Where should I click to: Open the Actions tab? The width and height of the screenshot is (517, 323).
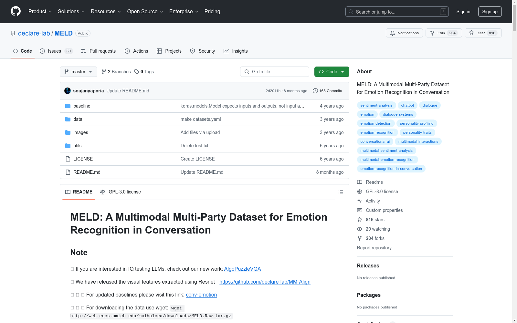click(136, 51)
